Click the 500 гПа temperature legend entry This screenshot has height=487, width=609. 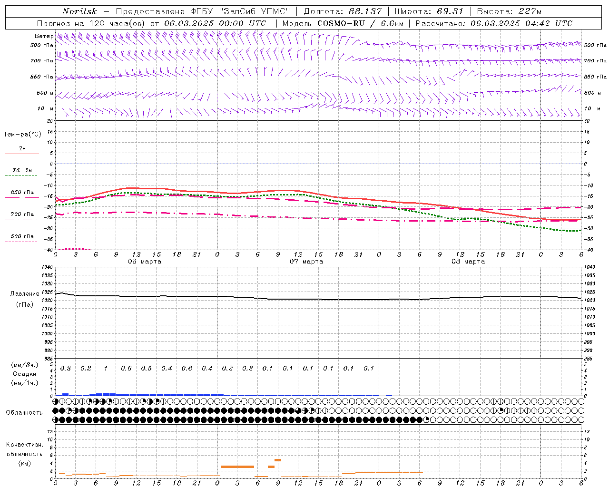coord(22,236)
